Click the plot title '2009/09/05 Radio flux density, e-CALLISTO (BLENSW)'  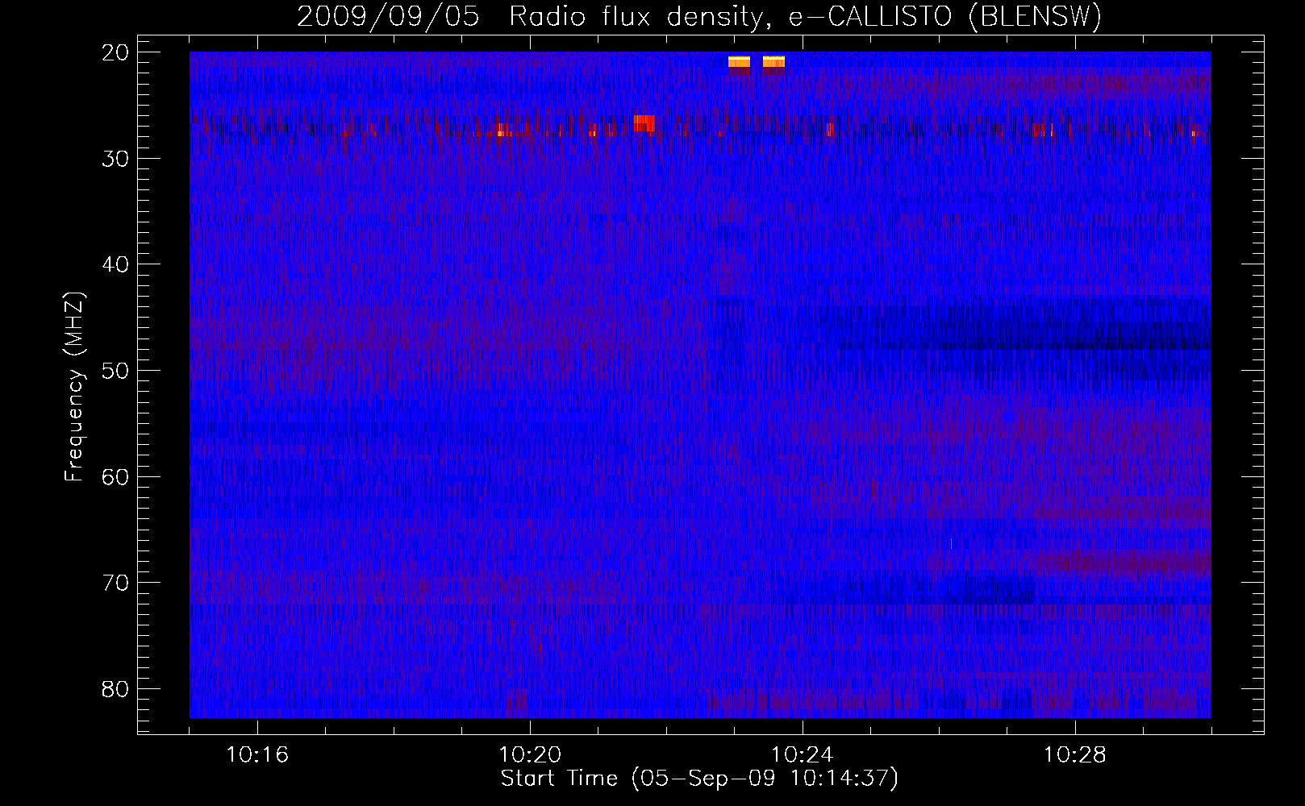click(x=699, y=16)
